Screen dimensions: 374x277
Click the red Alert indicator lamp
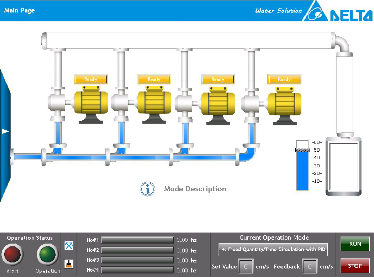pos(12,255)
